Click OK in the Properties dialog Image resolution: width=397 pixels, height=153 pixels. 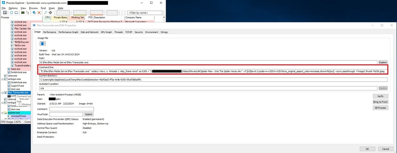point(367,149)
